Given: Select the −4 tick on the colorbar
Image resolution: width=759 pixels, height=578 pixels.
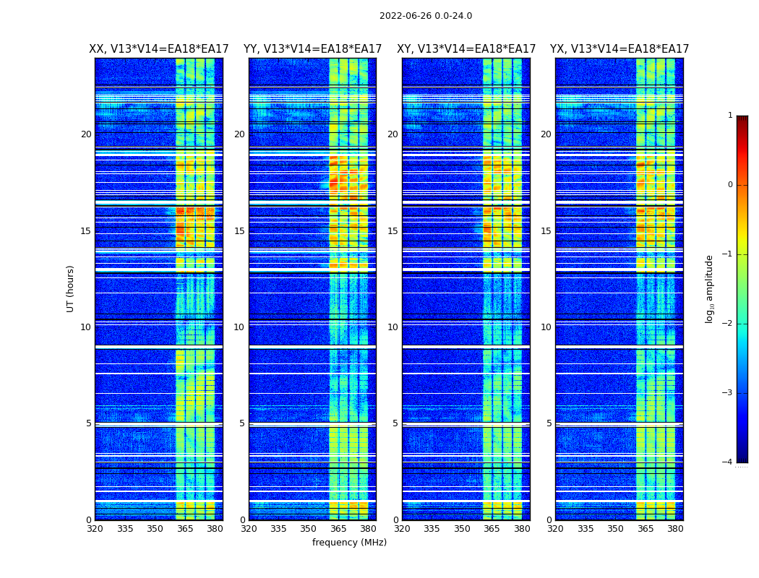Looking at the screenshot, I should click(729, 462).
